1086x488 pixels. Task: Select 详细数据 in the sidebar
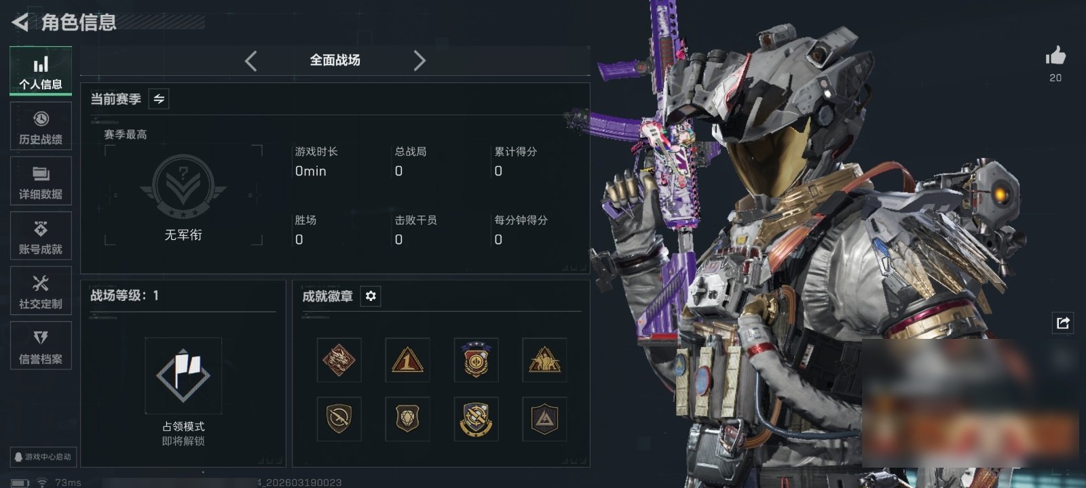click(x=41, y=181)
